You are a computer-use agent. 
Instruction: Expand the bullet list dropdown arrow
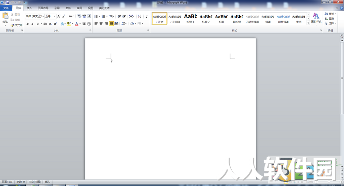[x=99, y=17]
